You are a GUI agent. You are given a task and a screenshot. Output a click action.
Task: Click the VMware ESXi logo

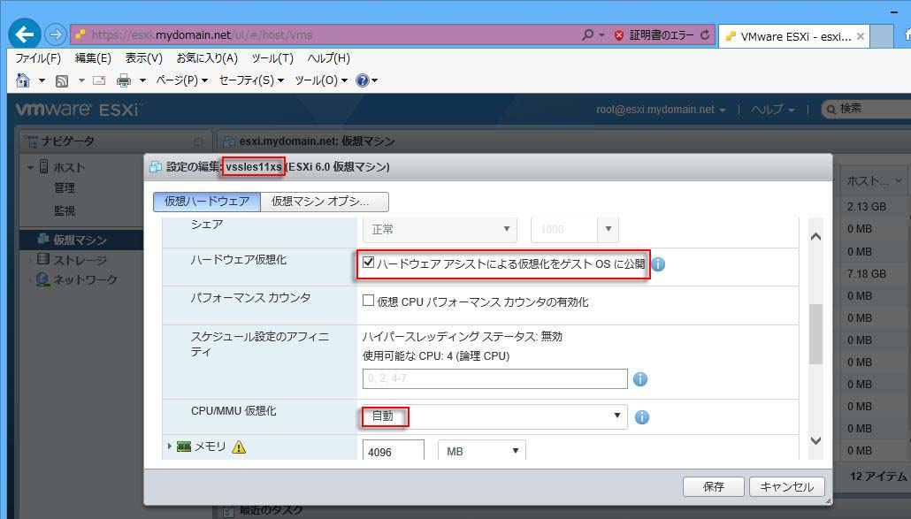(x=77, y=109)
